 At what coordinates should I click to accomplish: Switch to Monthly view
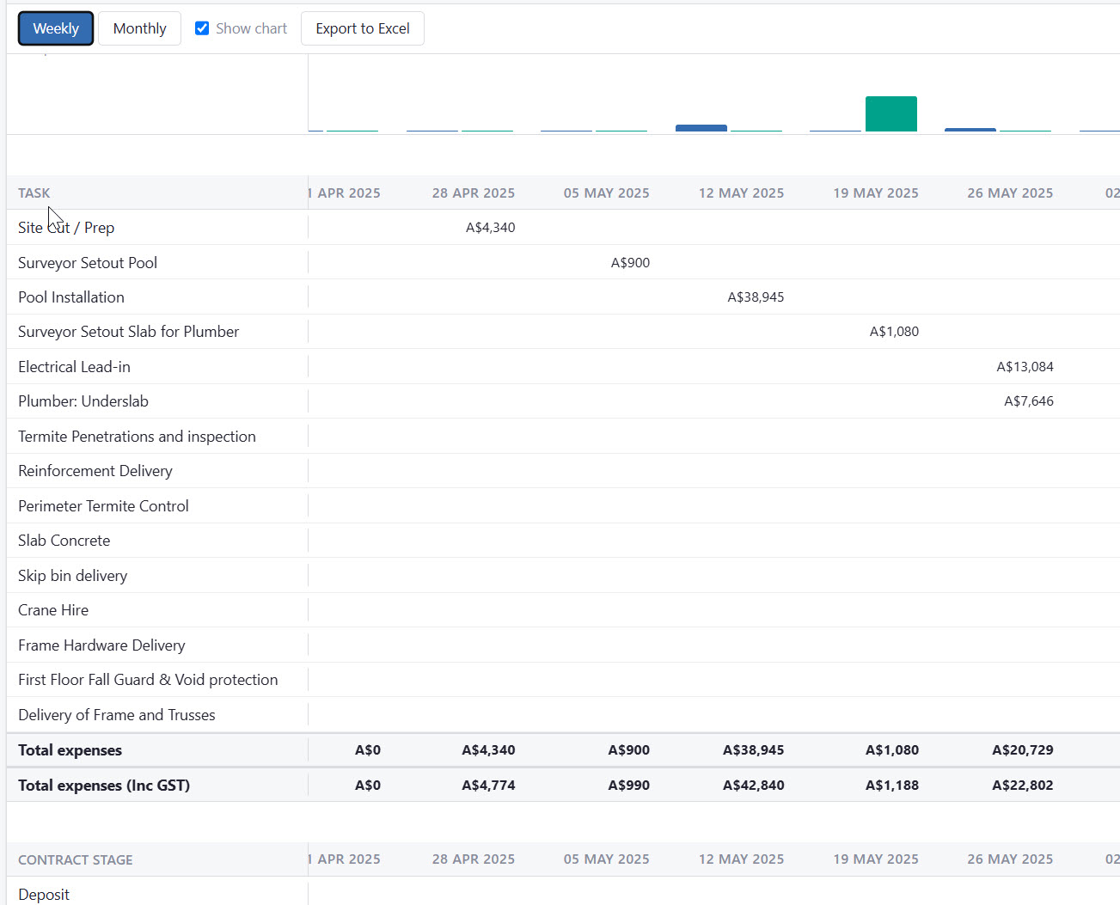[139, 28]
